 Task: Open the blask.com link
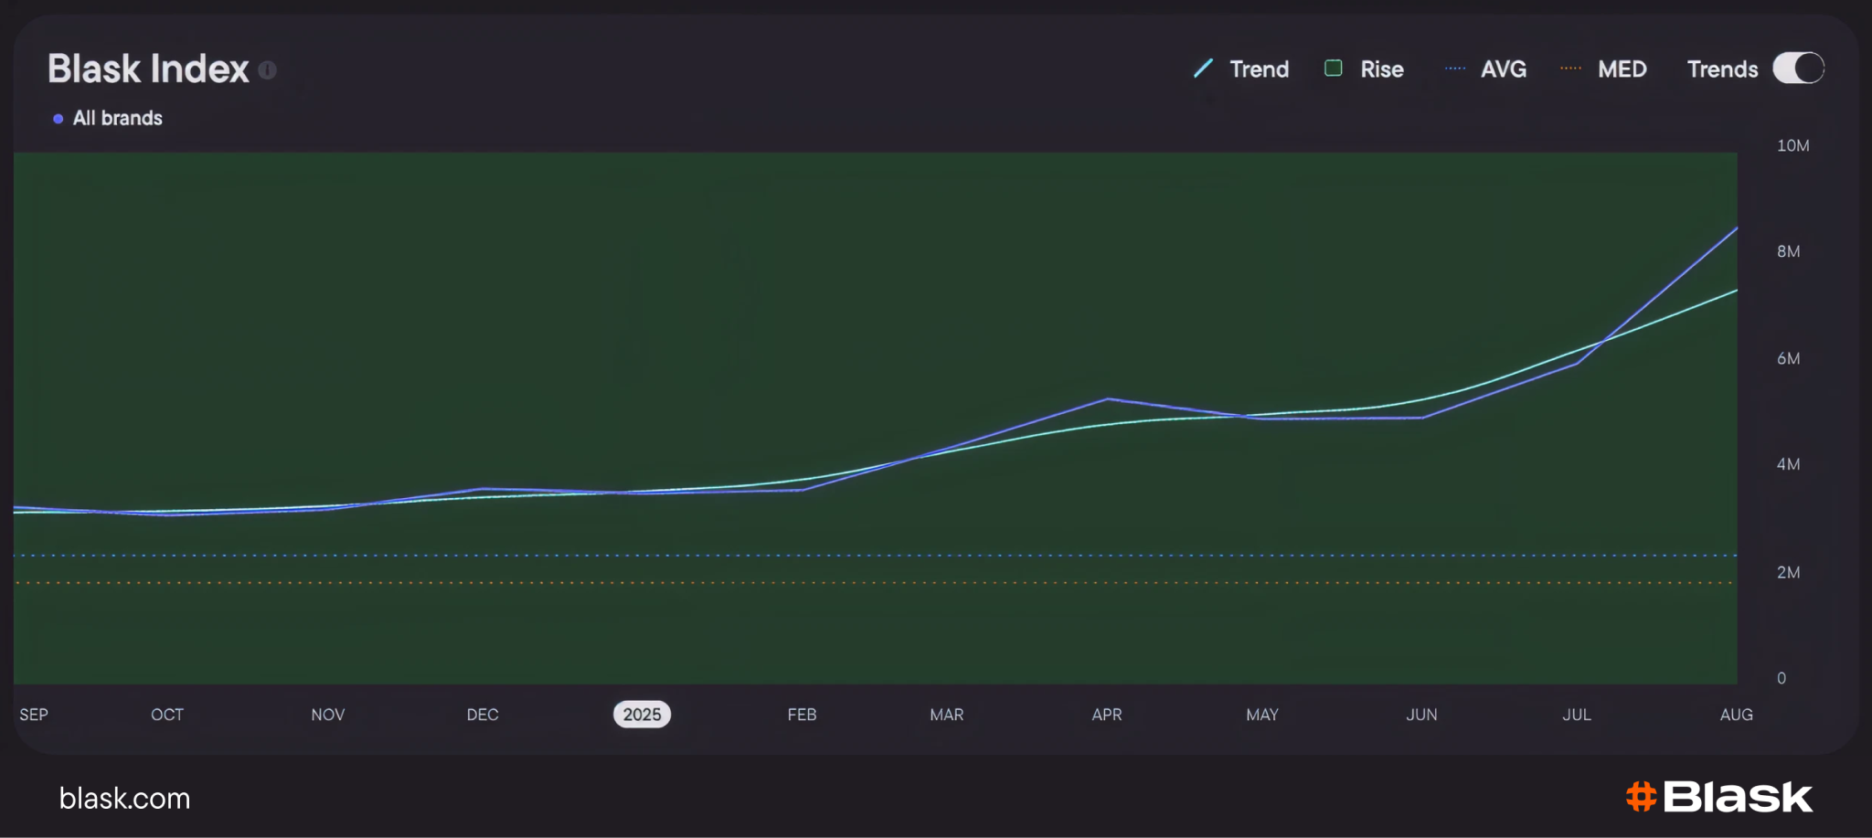click(125, 798)
